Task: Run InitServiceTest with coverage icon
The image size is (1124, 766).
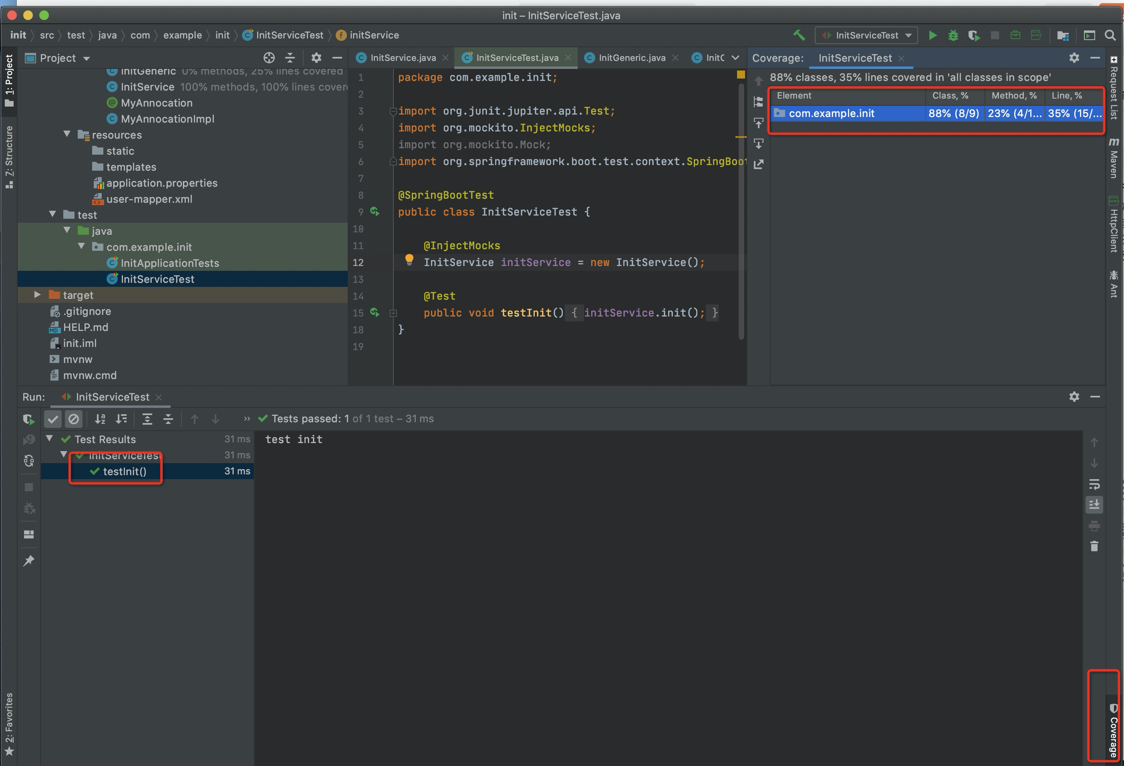Action: pyautogui.click(x=973, y=35)
